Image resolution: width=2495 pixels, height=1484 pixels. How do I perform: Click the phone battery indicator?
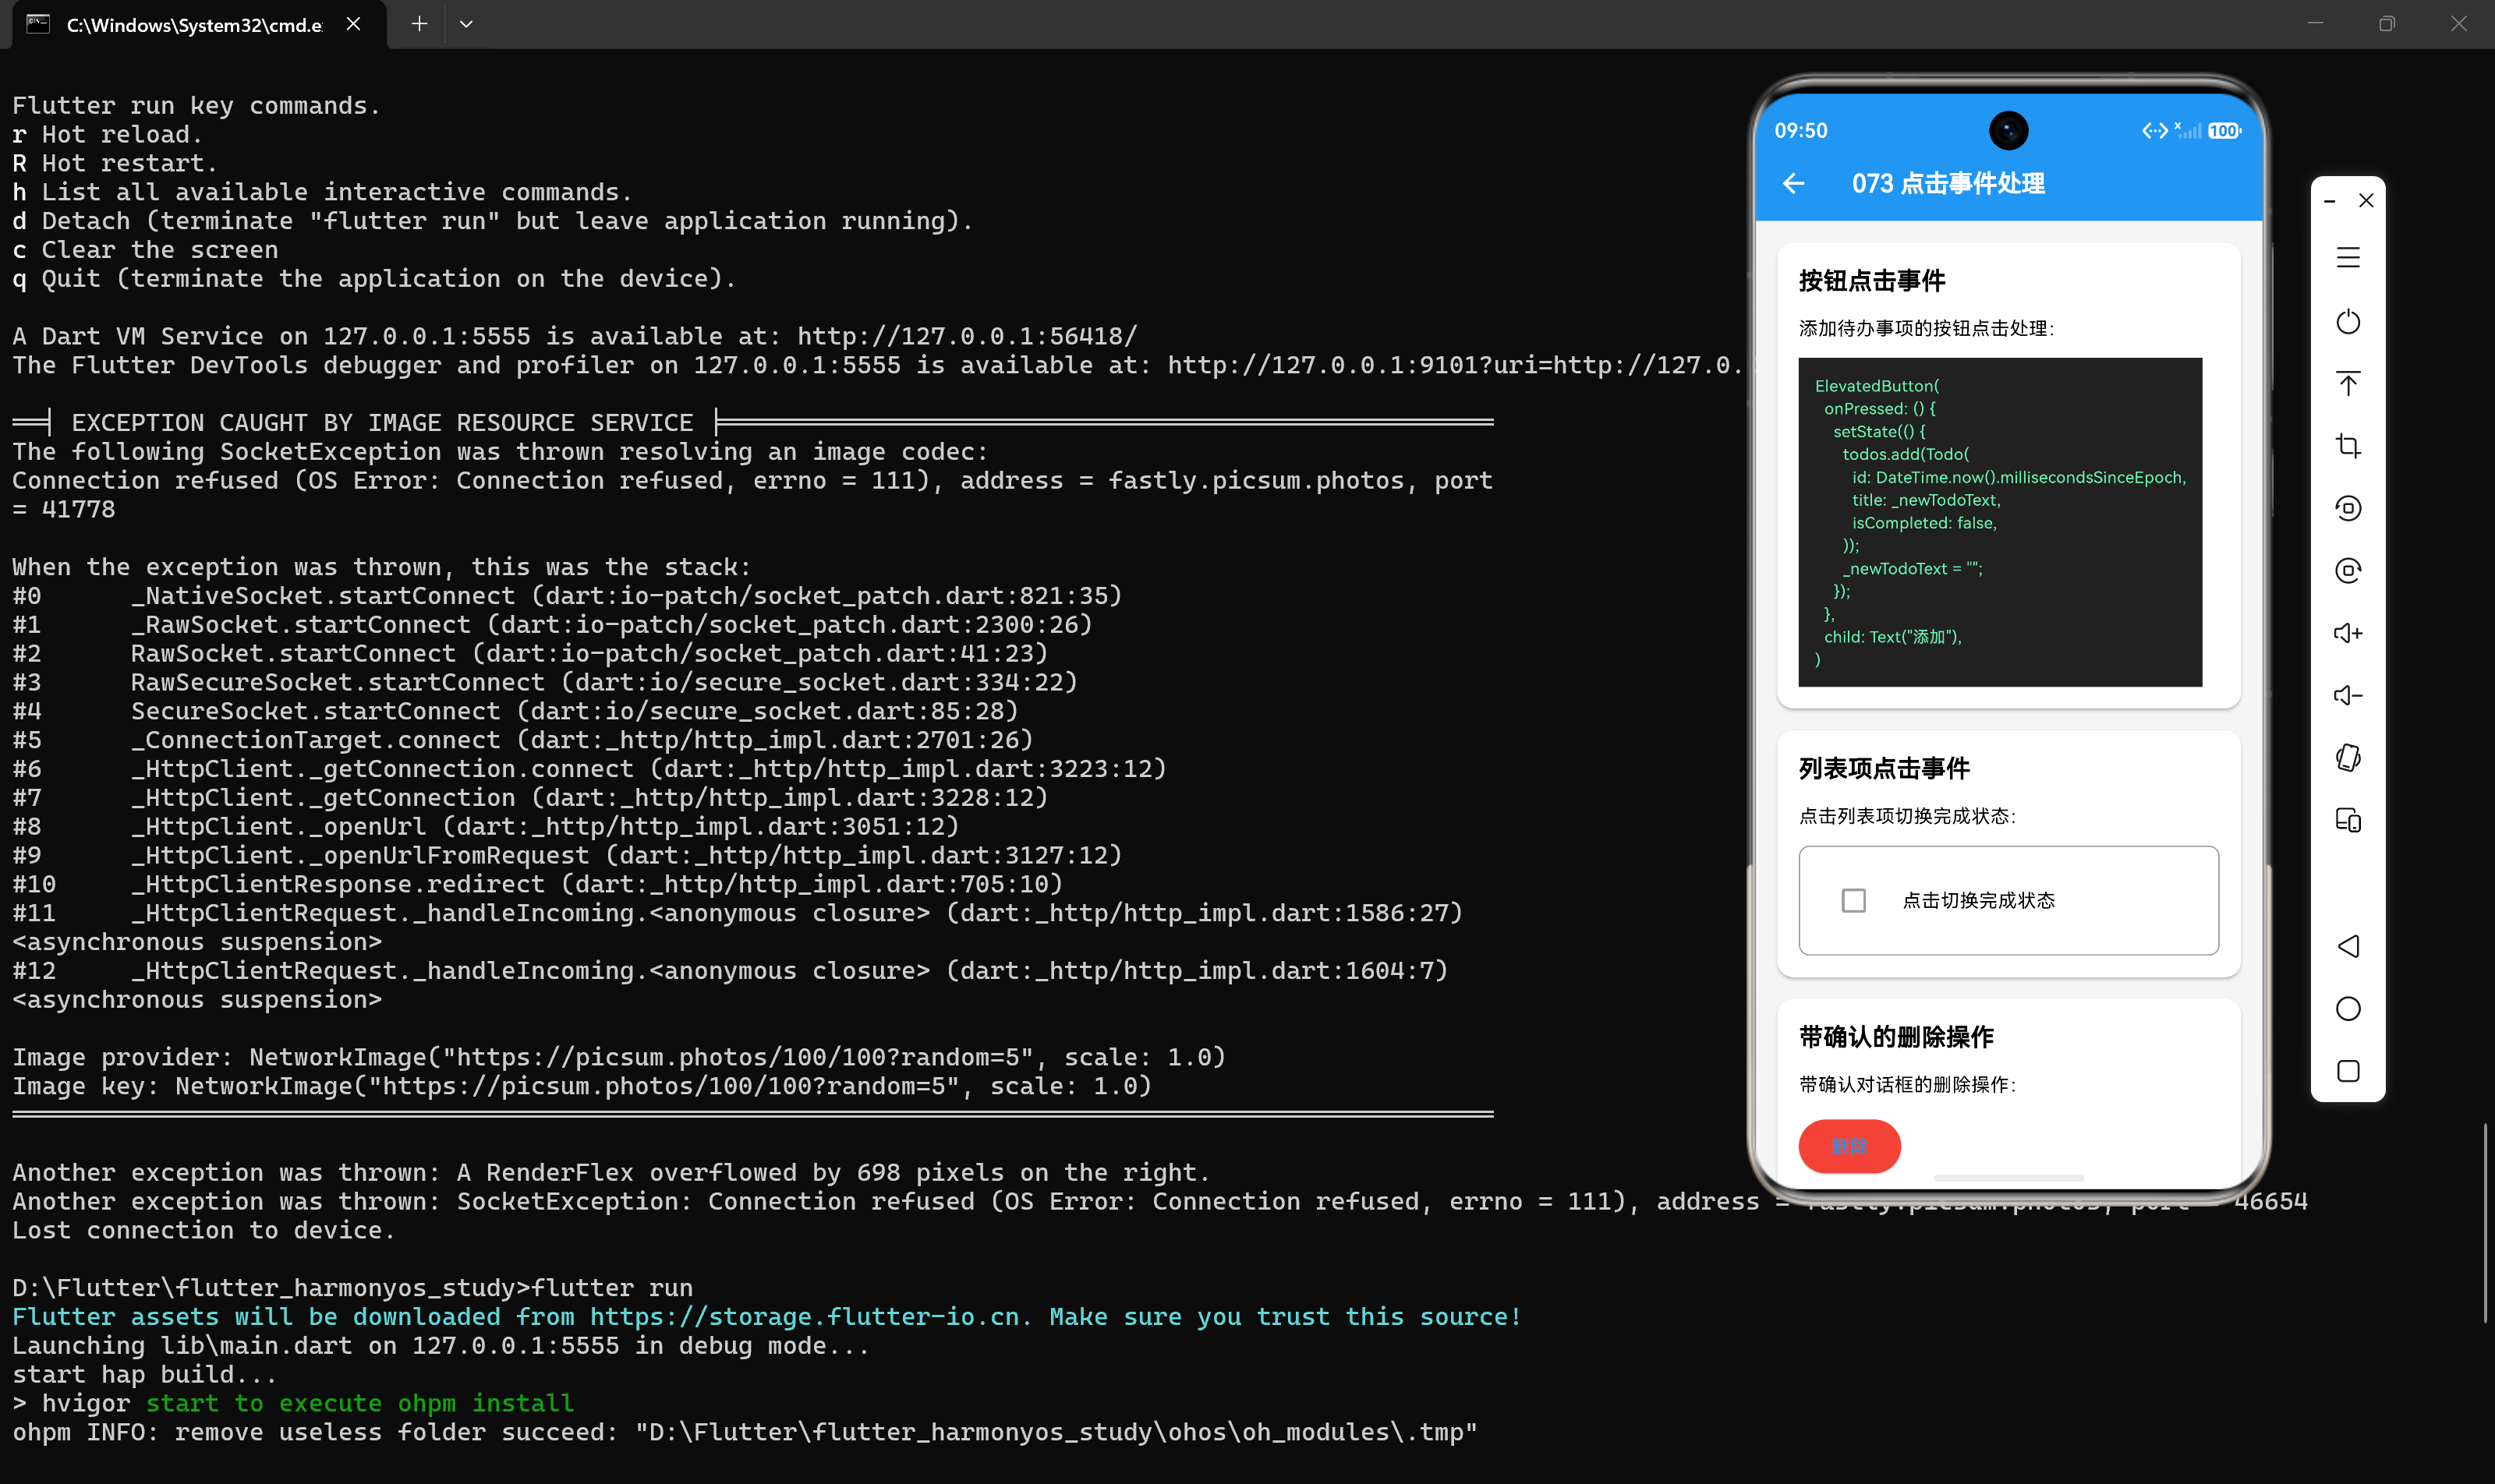coord(2224,131)
